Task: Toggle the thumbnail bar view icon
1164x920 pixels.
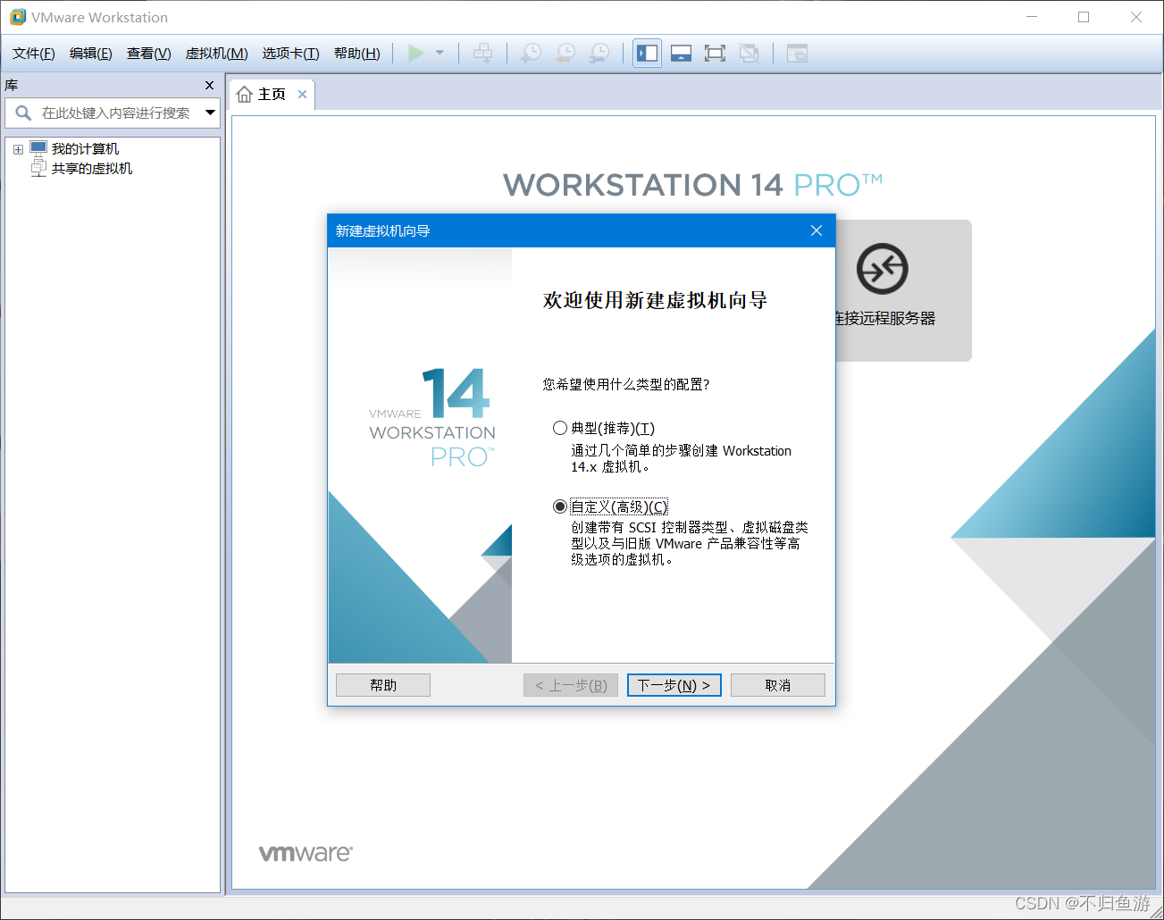Action: [681, 54]
